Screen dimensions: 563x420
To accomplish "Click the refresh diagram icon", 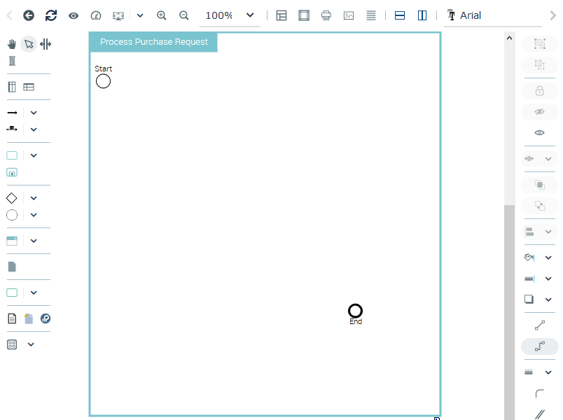I will click(x=51, y=15).
